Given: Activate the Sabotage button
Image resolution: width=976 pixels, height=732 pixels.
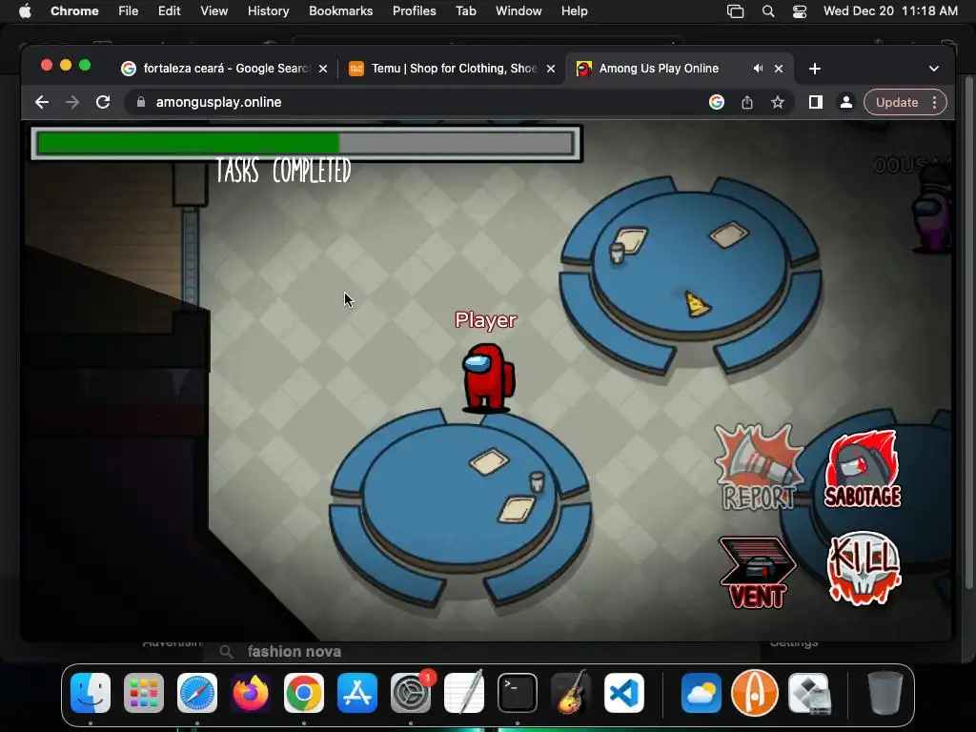Looking at the screenshot, I should coord(863,469).
